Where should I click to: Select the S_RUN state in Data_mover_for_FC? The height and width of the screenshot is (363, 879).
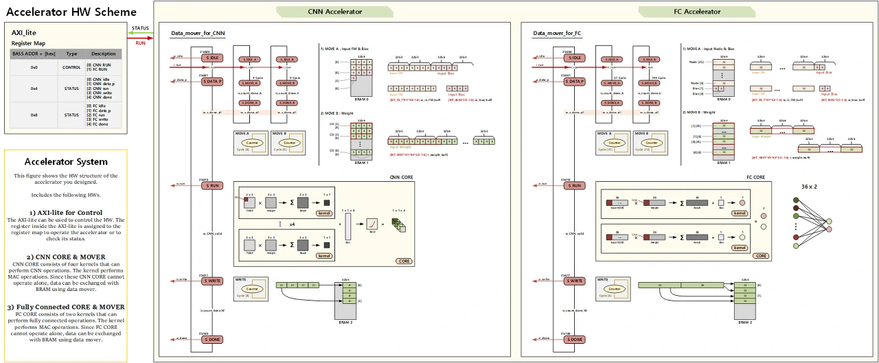(574, 186)
